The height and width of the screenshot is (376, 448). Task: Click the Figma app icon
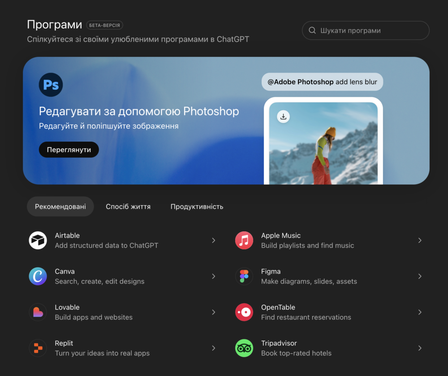[244, 277]
